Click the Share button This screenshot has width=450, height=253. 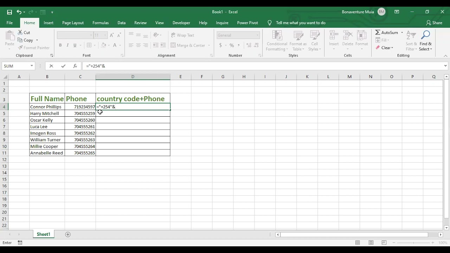[x=434, y=23]
